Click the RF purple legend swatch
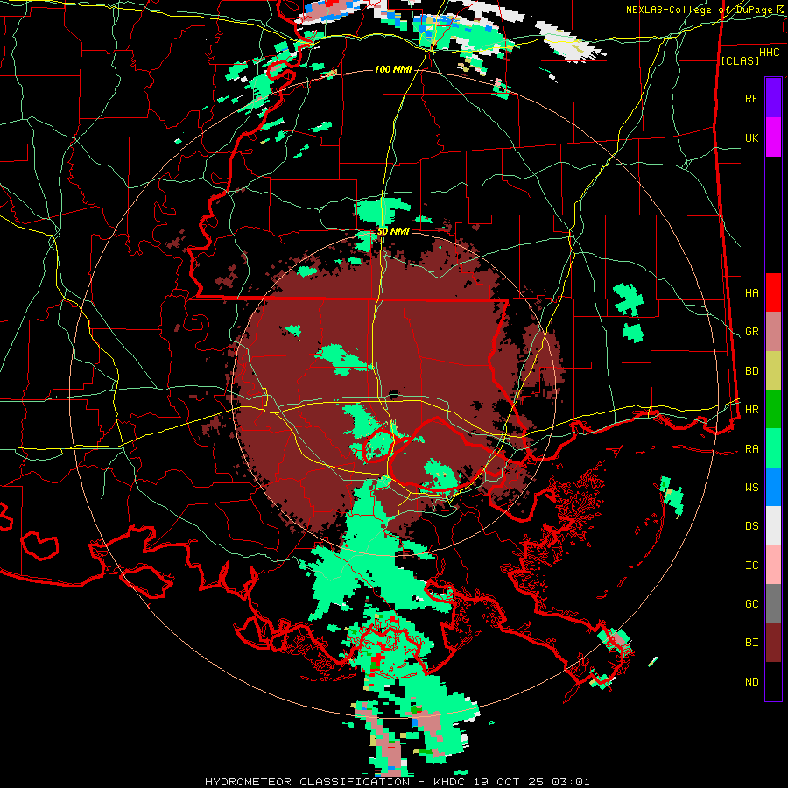The width and height of the screenshot is (788, 788). click(x=773, y=97)
